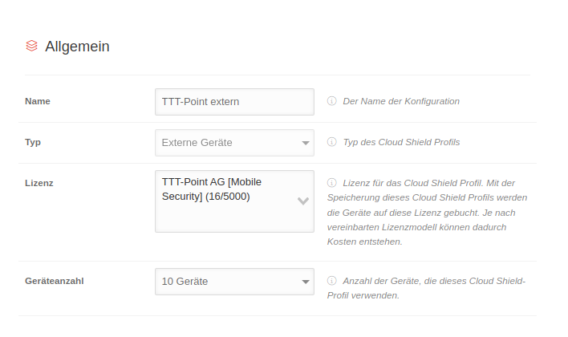Click the Typ field label

pyautogui.click(x=33, y=142)
